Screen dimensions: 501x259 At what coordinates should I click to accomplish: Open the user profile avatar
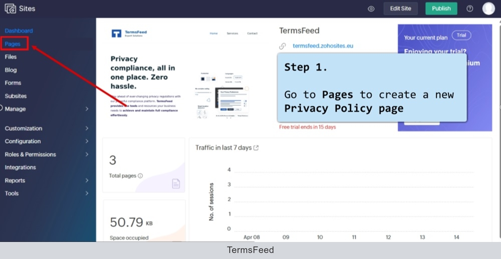488,9
